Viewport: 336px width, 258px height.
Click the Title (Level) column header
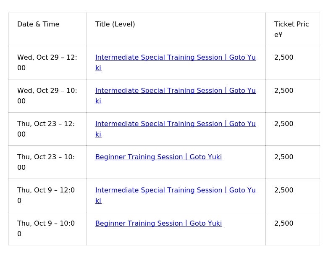tap(115, 24)
